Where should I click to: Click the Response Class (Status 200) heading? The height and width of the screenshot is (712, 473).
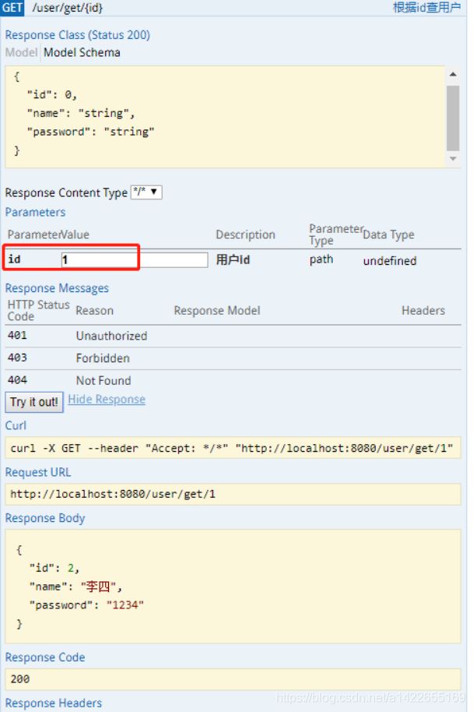(x=77, y=34)
